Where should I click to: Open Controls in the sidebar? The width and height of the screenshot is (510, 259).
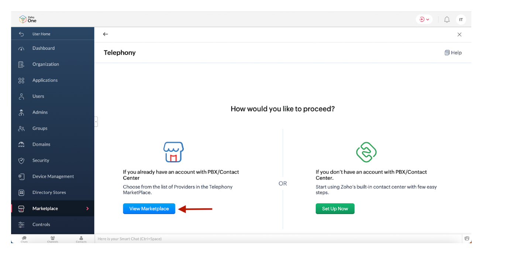[53, 225]
